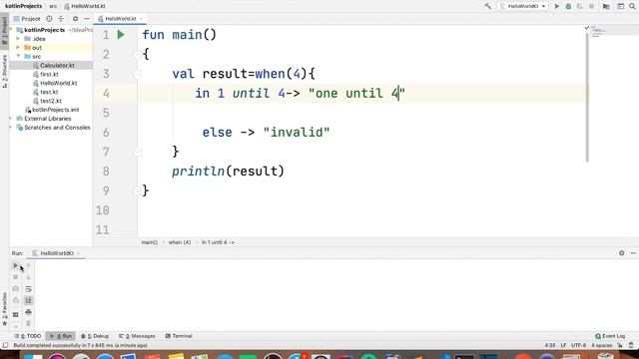Start debugging with the green bug icon
The height and width of the screenshot is (359, 639).
click(x=568, y=6)
